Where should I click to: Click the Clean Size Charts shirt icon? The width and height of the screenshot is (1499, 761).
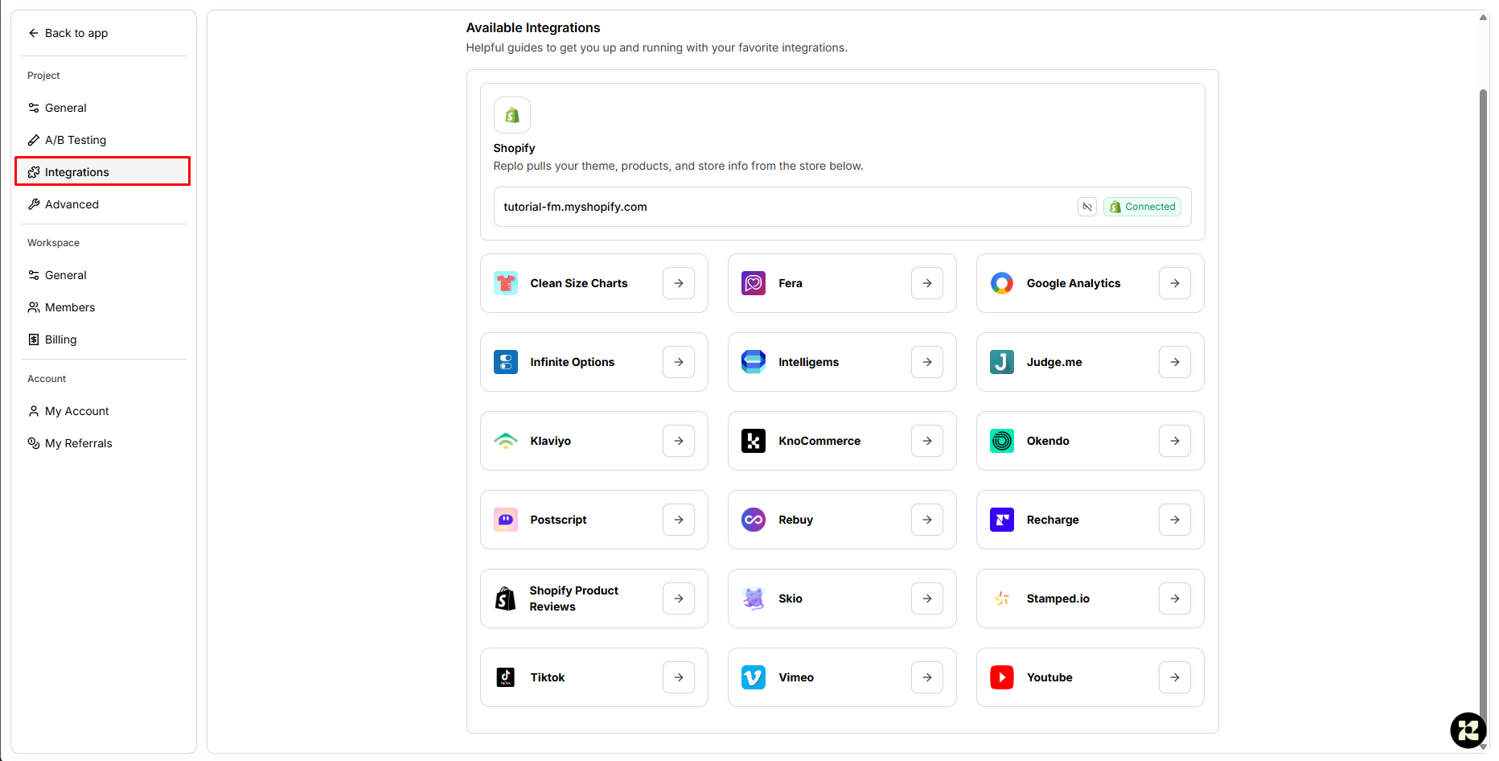point(506,283)
